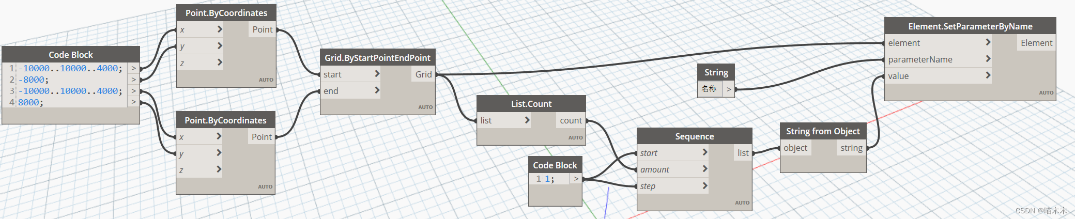Click the String node output port arrow
Screen dimensions: 1075x219
(729, 89)
